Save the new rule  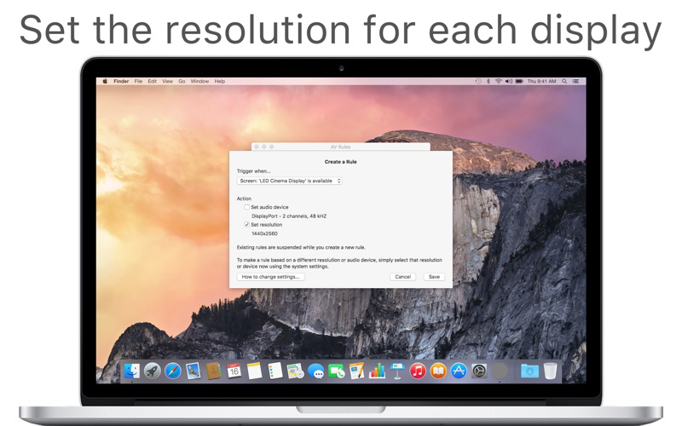coord(434,277)
